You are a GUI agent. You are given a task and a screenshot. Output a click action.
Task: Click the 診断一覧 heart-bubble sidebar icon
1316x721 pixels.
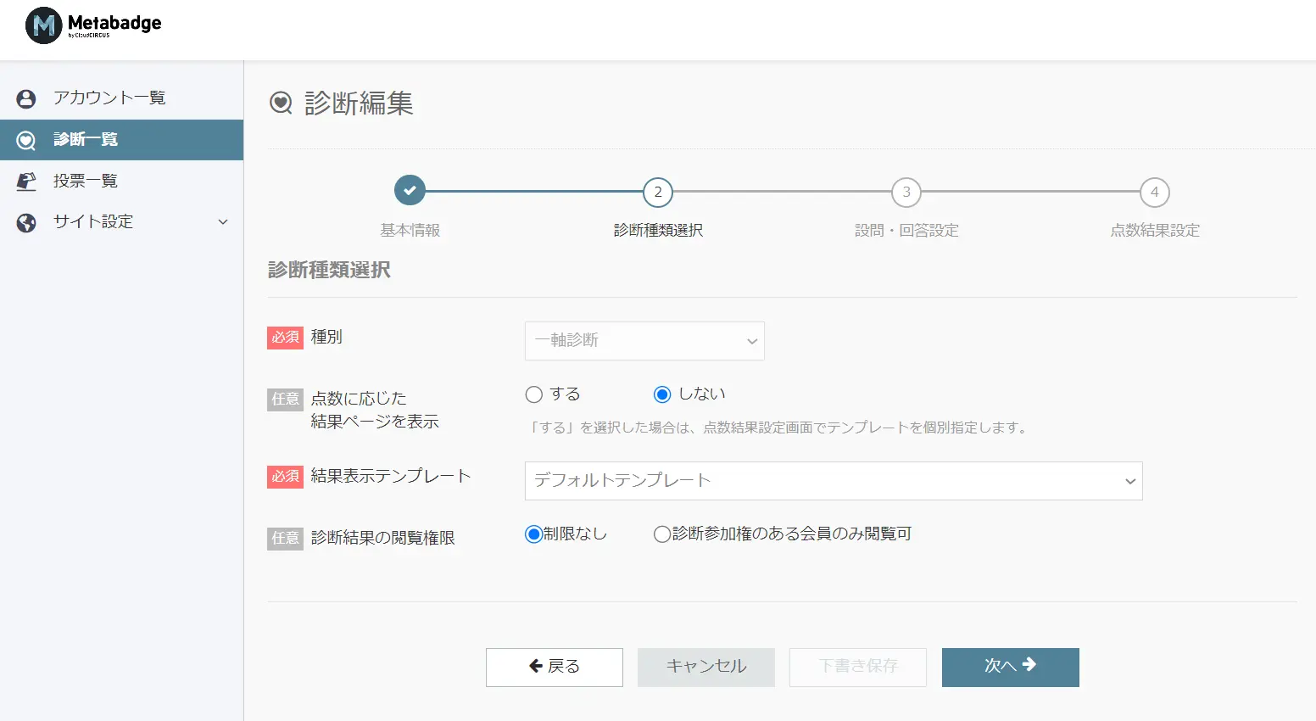(26, 140)
